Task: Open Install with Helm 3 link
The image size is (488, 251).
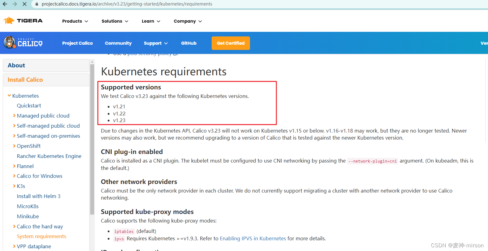Action: click(x=39, y=196)
